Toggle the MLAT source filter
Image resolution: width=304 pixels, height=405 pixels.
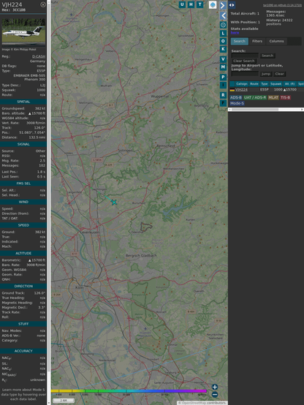(273, 97)
